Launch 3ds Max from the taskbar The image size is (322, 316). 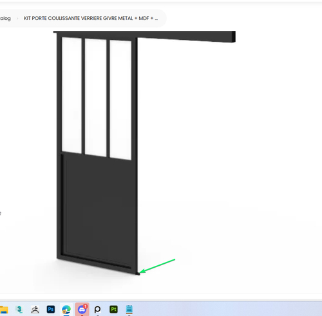coord(19,310)
